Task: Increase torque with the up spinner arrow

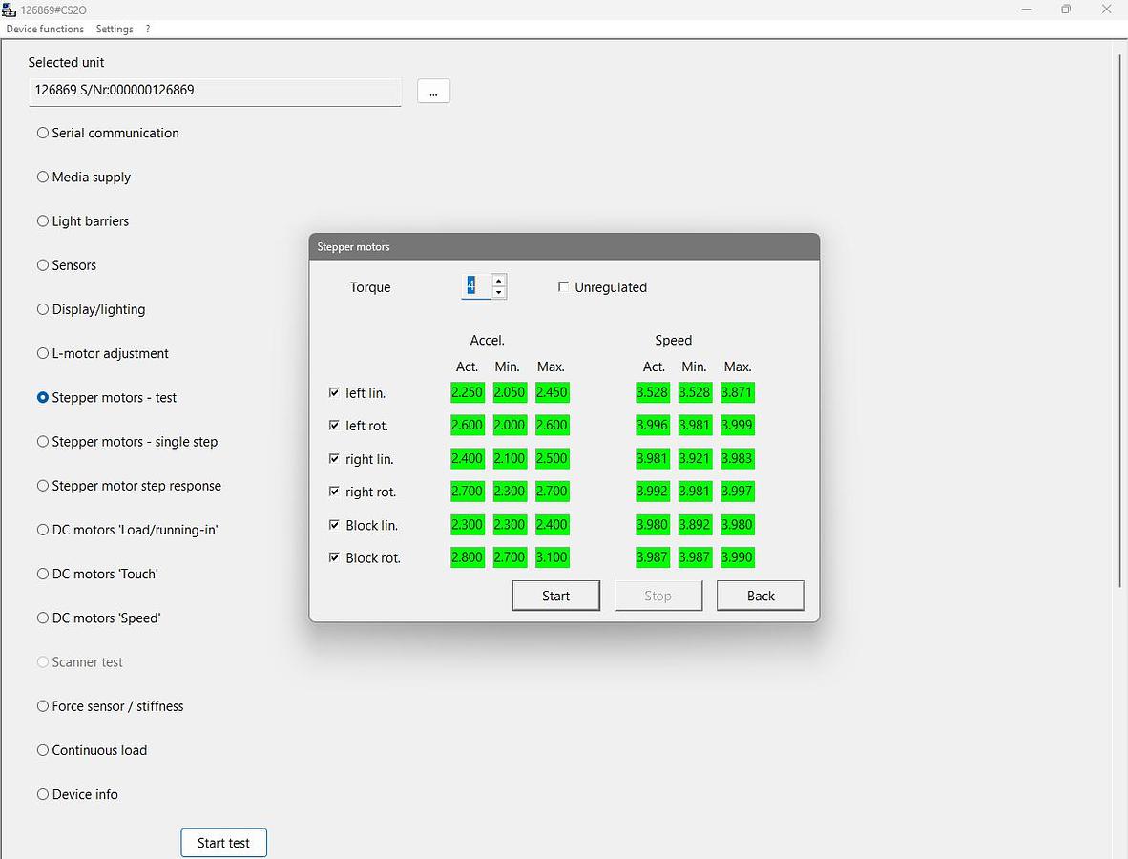Action: click(x=498, y=281)
